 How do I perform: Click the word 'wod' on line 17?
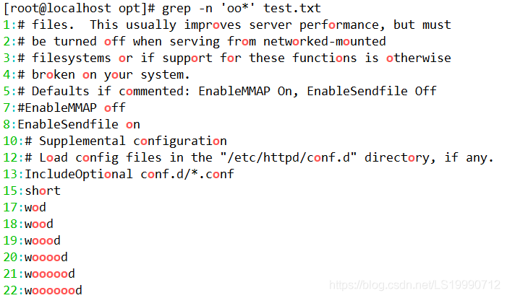[35, 208]
